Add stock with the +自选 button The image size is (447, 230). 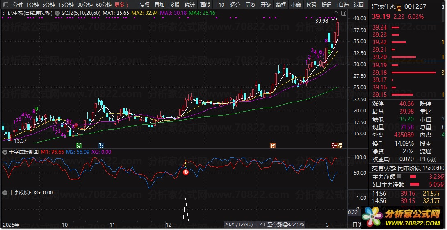coord(342,5)
